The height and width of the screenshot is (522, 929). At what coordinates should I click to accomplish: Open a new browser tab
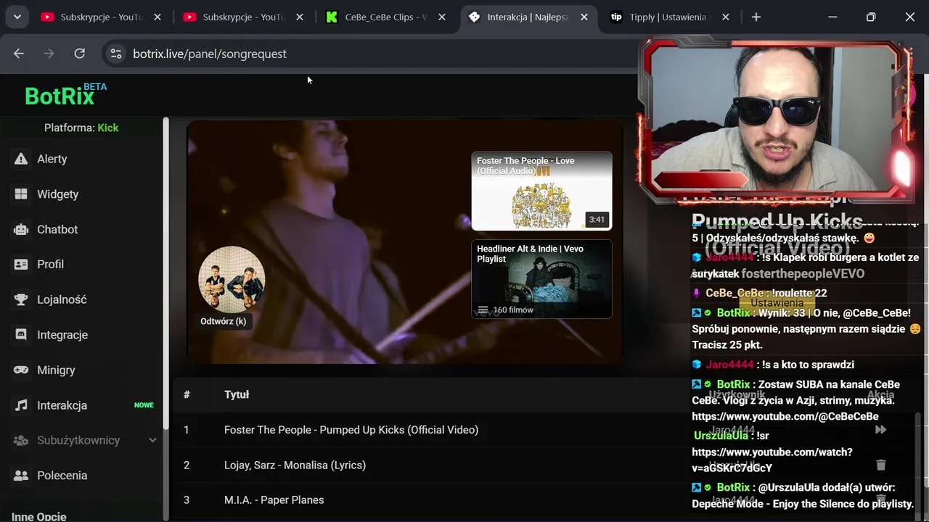click(756, 17)
